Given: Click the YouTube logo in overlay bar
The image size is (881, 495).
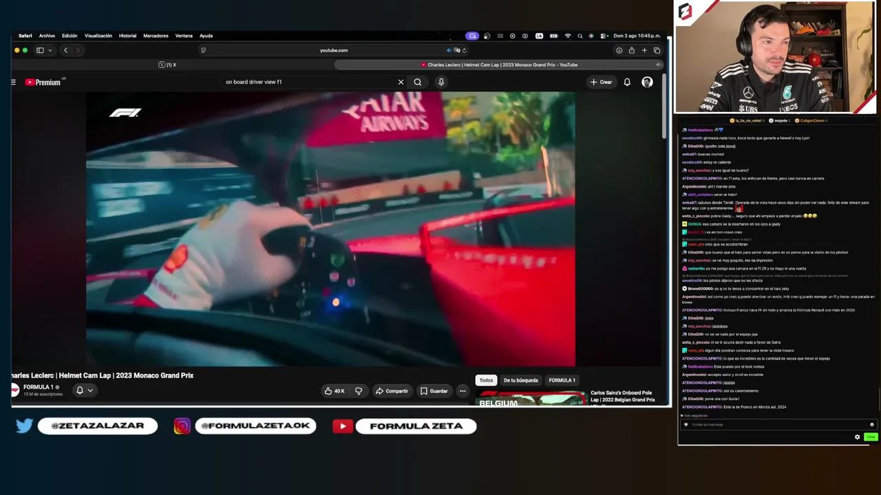Looking at the screenshot, I should pyautogui.click(x=343, y=426).
